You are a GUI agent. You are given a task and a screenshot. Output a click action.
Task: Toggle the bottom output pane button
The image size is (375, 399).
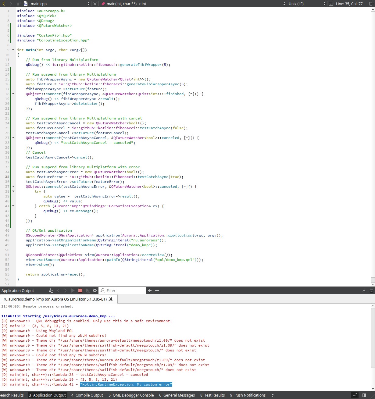pos(355,395)
